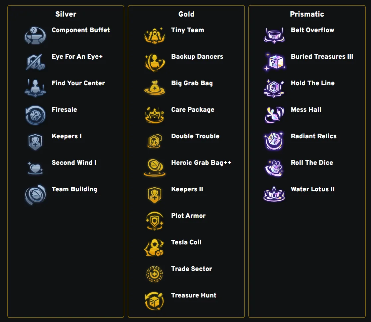The image size is (371, 322).
Task: Click the Treasure Hunt box icon
Action: [x=155, y=301]
